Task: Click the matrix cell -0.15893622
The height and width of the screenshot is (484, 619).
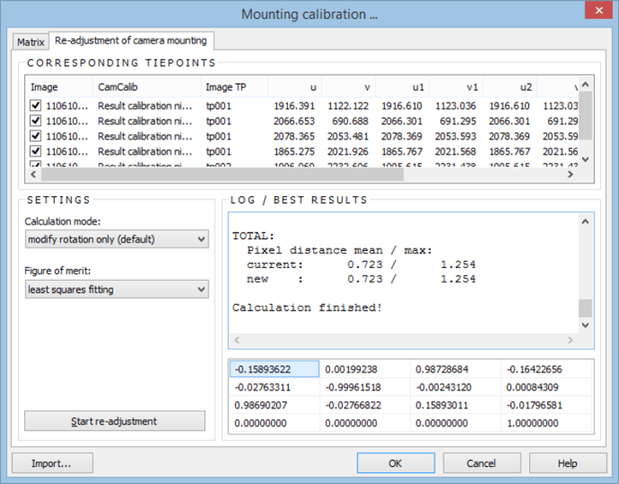Action: (274, 369)
